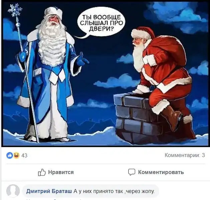The height and width of the screenshot is (200, 210).
Task: Open the commenter's grey profile avatar
Action: click(x=13, y=191)
